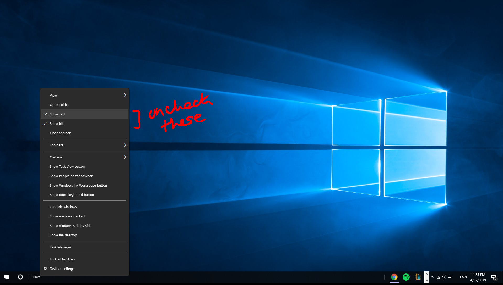Expand the Toolbars submenu
The height and width of the screenshot is (285, 503).
[84, 145]
